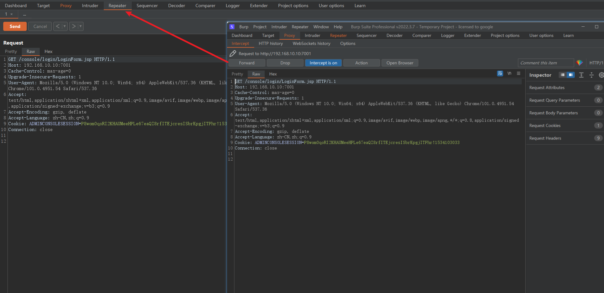
Task: Drop the intercepted request
Action: [285, 63]
